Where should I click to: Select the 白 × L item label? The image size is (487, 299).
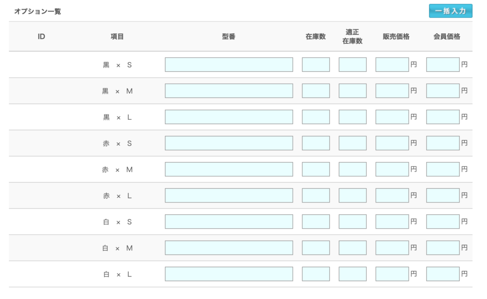tap(117, 274)
